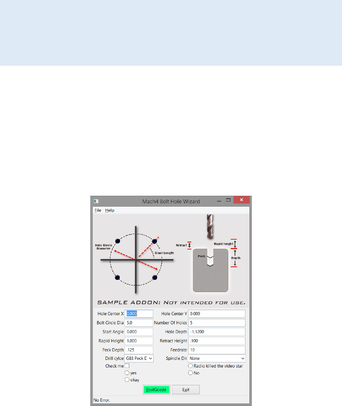Close the Bolt Hole Wizard window
The image size is (342, 406).
(x=241, y=200)
